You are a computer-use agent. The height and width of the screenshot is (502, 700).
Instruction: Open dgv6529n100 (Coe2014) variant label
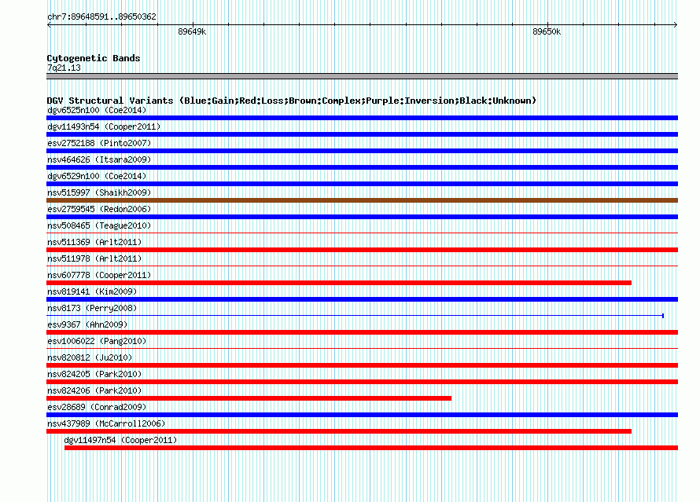(97, 176)
